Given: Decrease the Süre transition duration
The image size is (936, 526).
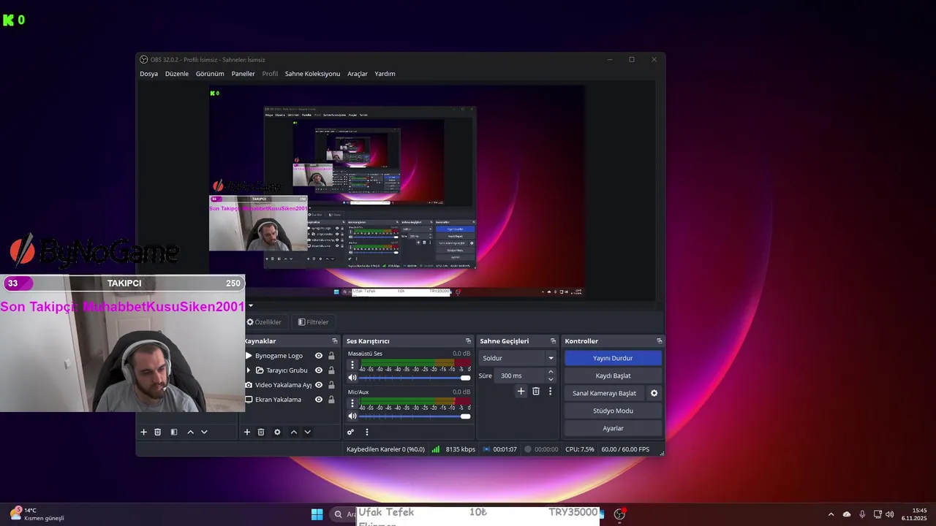Looking at the screenshot, I should coord(551,379).
